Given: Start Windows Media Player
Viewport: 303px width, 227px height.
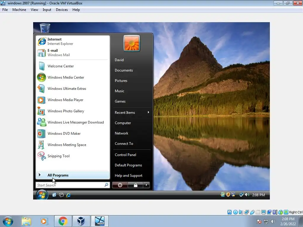Looking at the screenshot, I should click(x=73, y=100).
